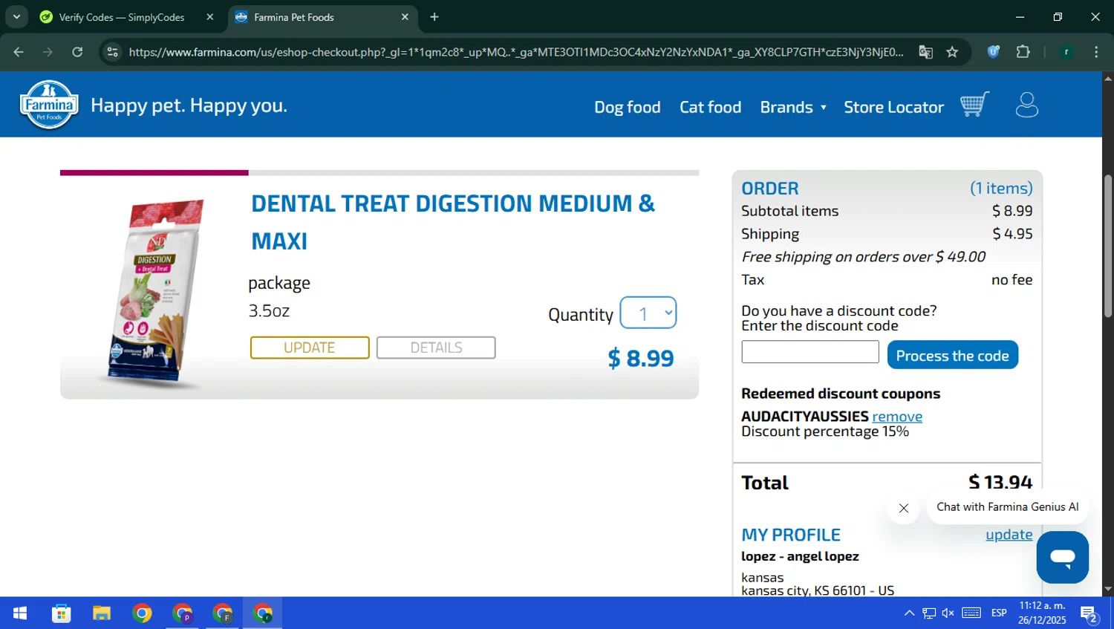Open the Store Locator page
The height and width of the screenshot is (629, 1114).
click(893, 107)
